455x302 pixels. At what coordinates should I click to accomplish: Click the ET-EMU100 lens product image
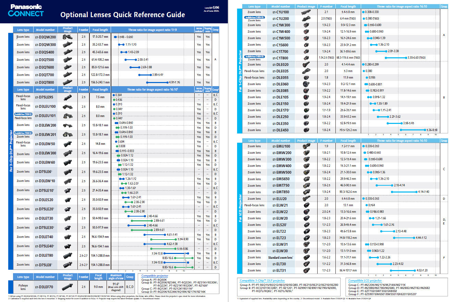pos(306,146)
